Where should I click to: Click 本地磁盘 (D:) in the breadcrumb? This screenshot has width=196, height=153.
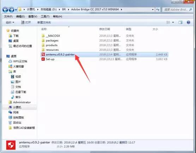click(48, 10)
